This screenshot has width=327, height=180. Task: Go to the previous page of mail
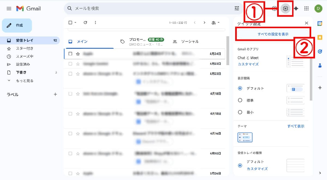coord(195,23)
